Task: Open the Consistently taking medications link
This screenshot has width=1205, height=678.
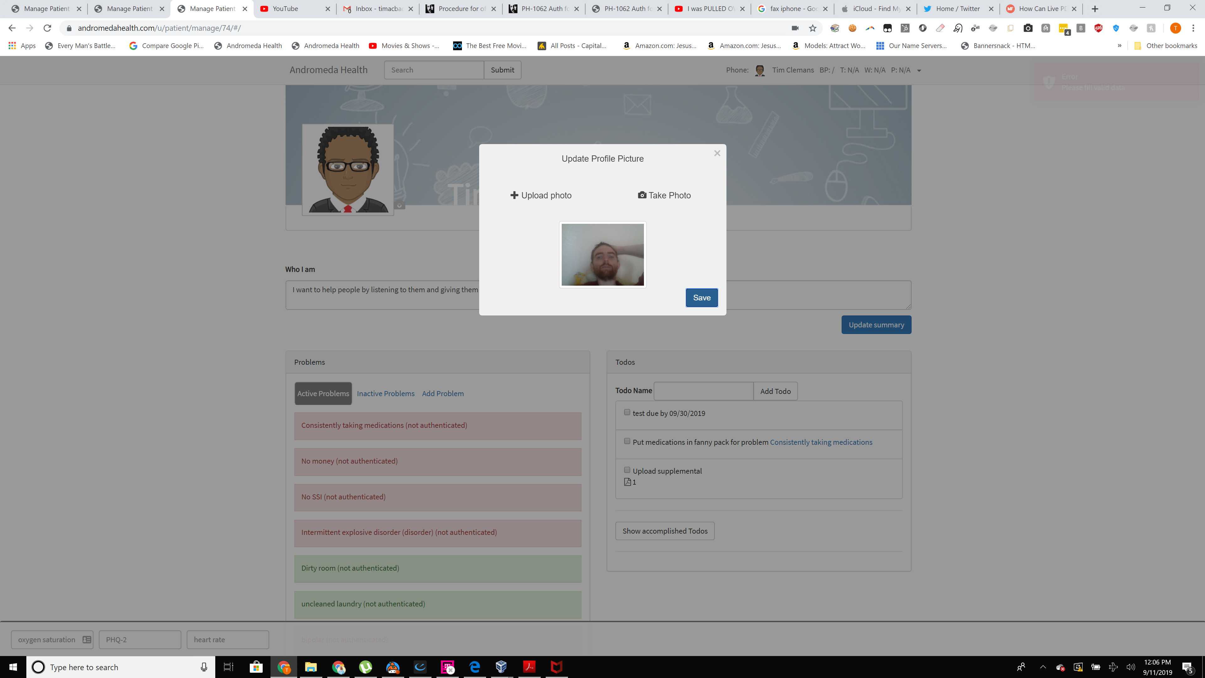Action: (x=821, y=442)
